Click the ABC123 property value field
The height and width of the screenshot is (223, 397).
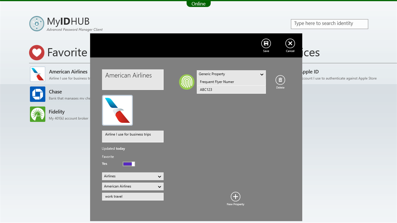[x=231, y=90]
